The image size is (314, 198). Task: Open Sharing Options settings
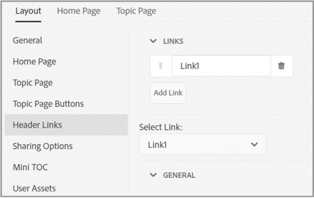(42, 146)
